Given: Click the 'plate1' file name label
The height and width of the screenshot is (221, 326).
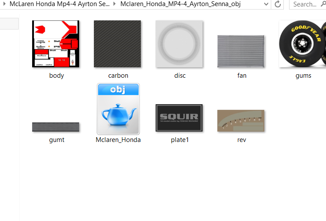Looking at the screenshot, I should [x=180, y=140].
